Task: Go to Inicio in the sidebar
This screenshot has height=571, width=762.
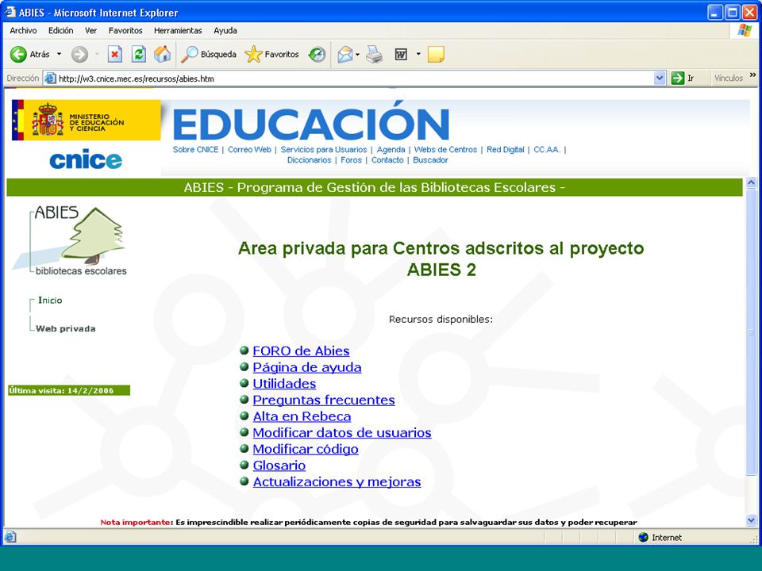Action: coord(50,300)
